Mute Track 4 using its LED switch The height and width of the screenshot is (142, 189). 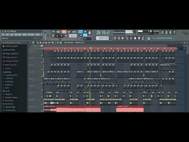42,76
